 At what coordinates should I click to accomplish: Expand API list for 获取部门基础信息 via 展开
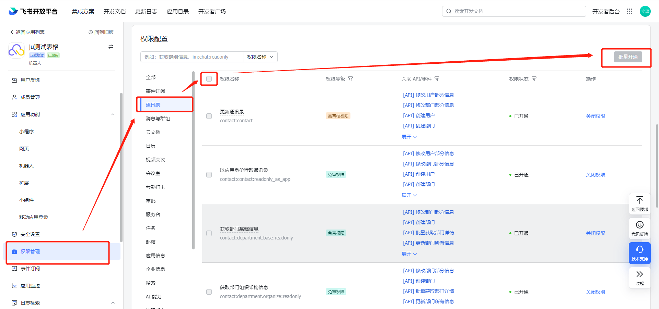tap(409, 254)
